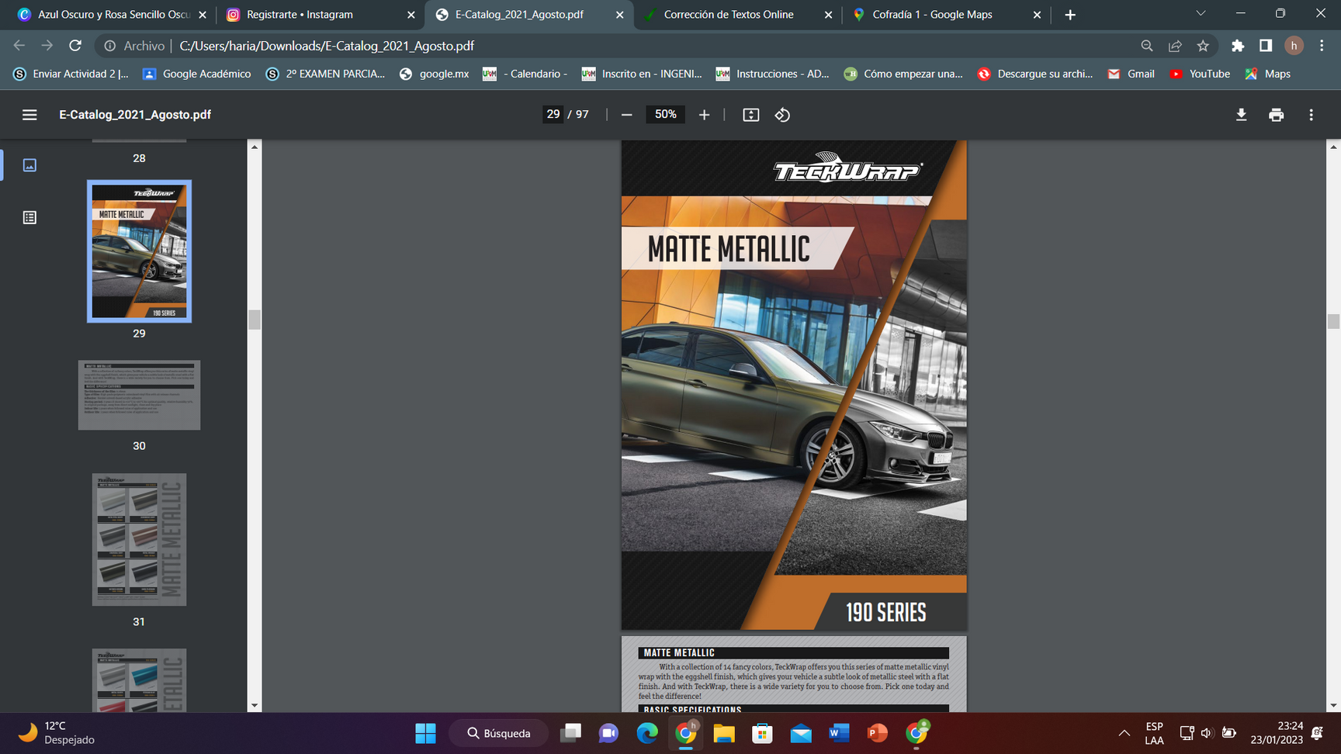Click the fit to page icon
Screen dimensions: 1341x754
pos(750,115)
